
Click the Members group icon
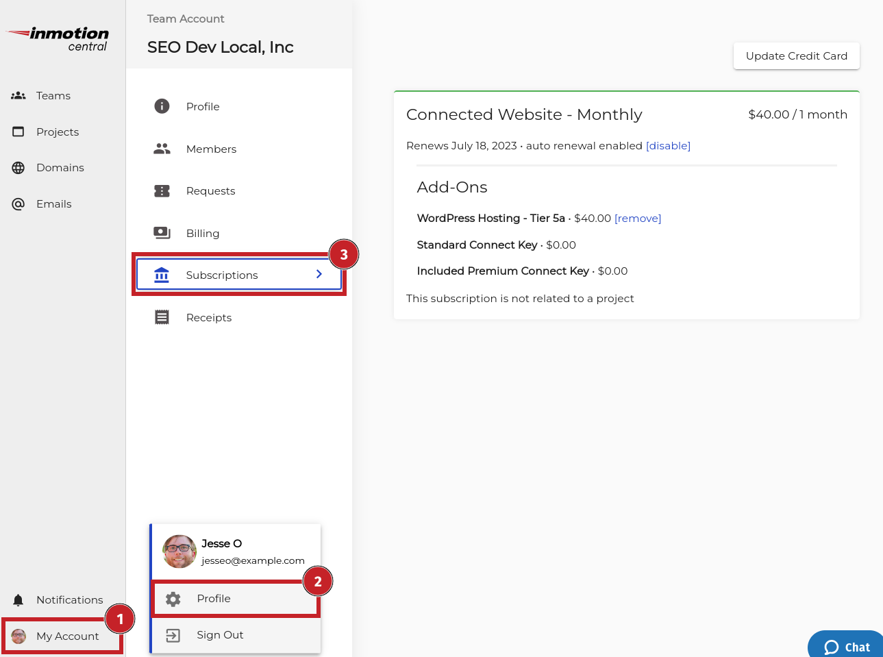coord(162,149)
